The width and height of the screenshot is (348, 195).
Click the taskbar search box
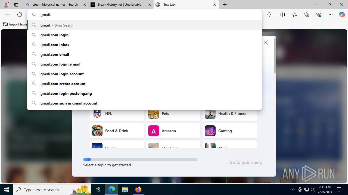[x=52, y=190]
